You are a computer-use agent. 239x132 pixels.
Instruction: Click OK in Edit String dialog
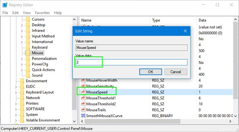coord(150,72)
